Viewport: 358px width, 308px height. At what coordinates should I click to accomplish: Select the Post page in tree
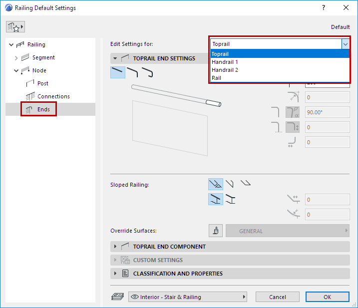click(43, 83)
